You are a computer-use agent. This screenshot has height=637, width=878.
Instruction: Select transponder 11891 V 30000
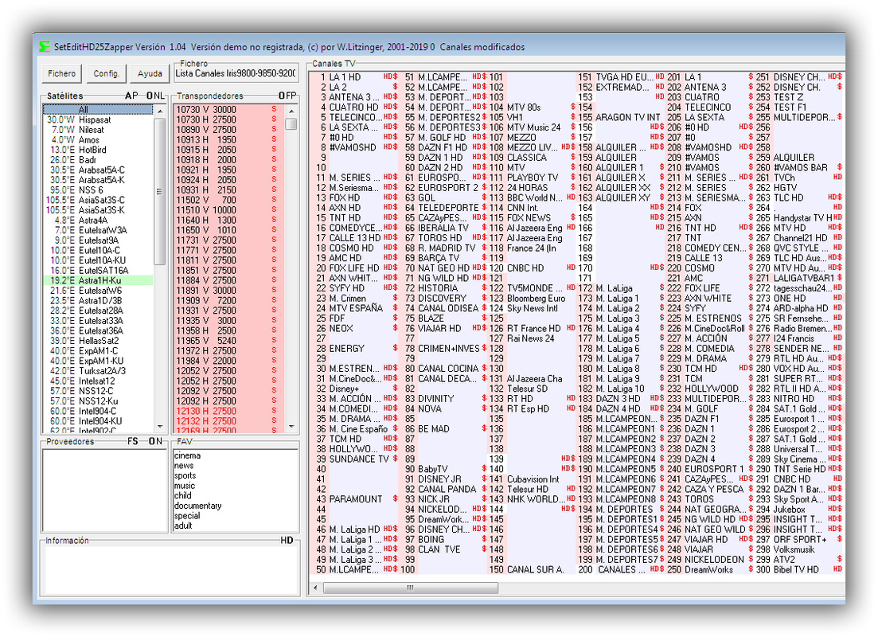click(x=228, y=290)
